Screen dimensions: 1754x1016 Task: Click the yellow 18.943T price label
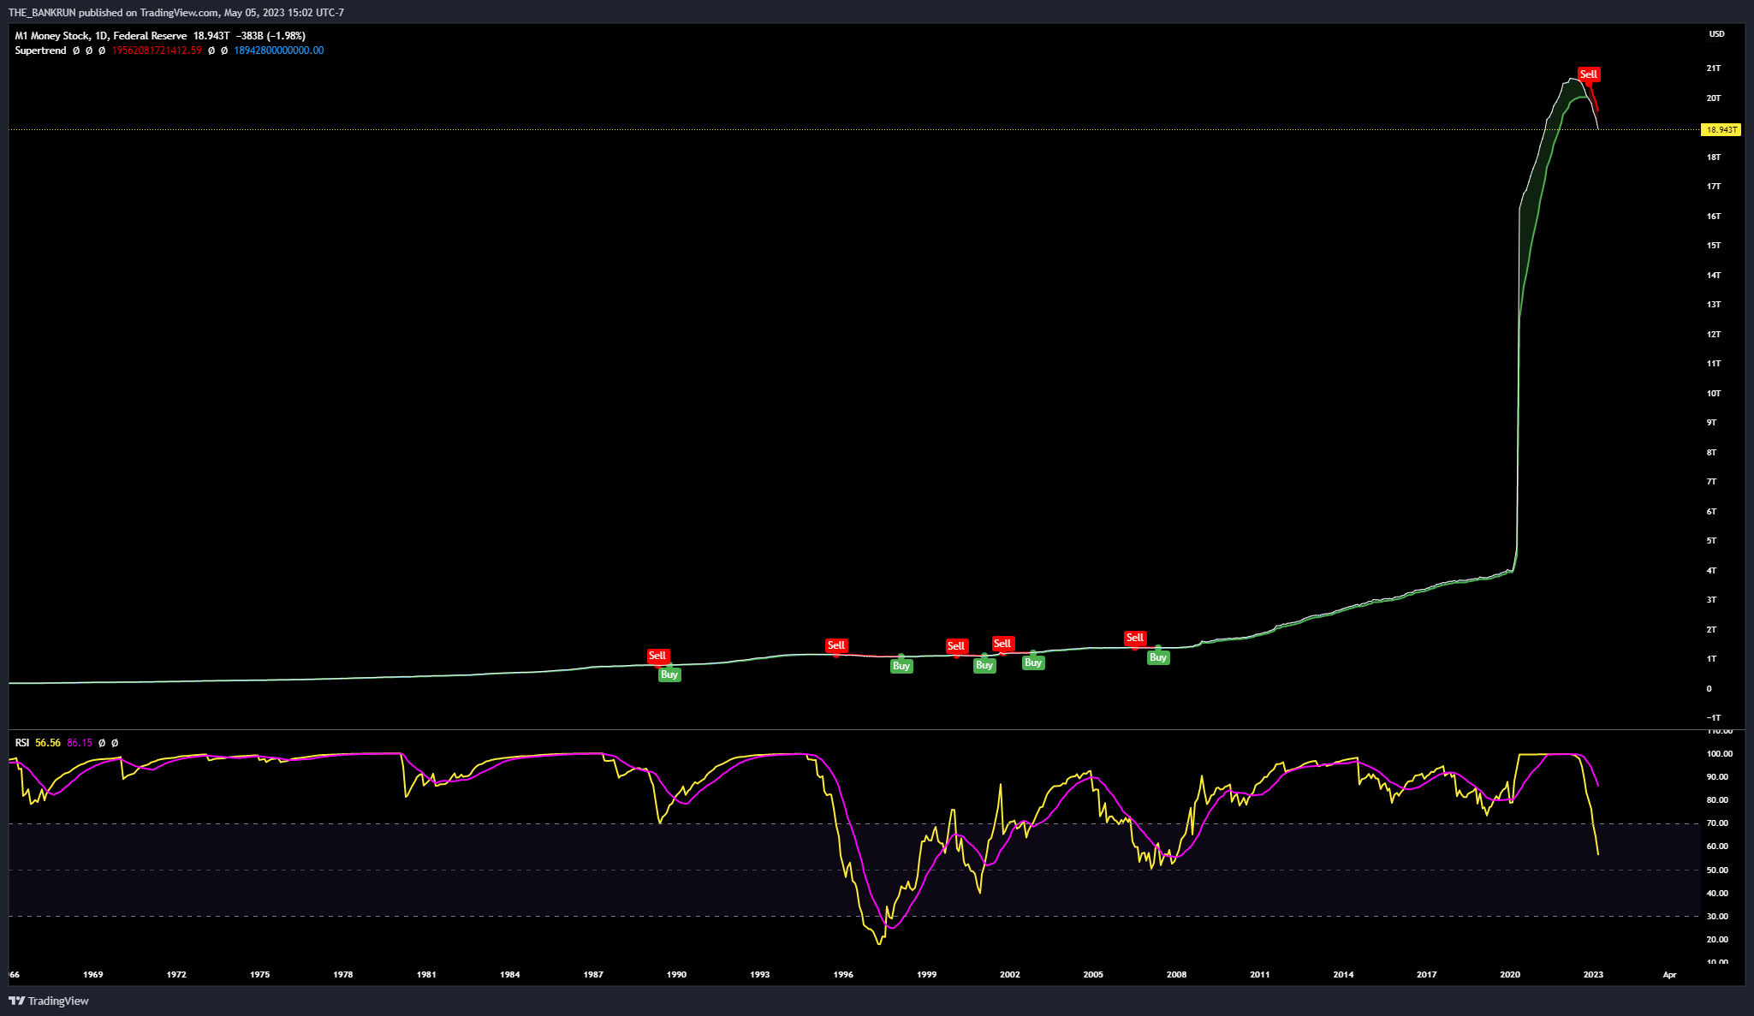(x=1721, y=130)
